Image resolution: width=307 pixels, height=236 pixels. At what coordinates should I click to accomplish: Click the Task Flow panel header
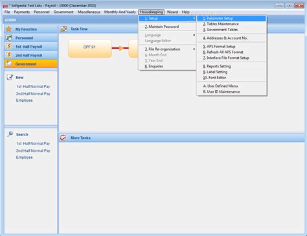(x=181, y=29)
